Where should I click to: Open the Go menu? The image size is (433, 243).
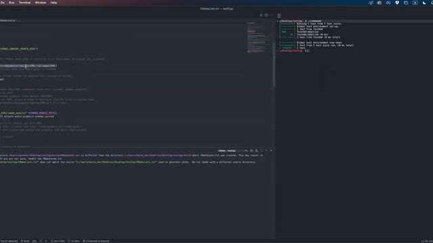tap(3, 3)
